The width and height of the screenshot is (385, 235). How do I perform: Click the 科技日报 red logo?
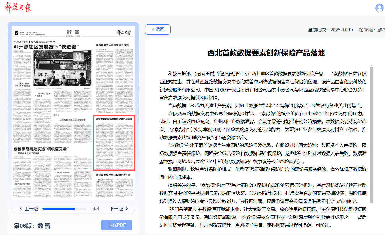click(18, 8)
